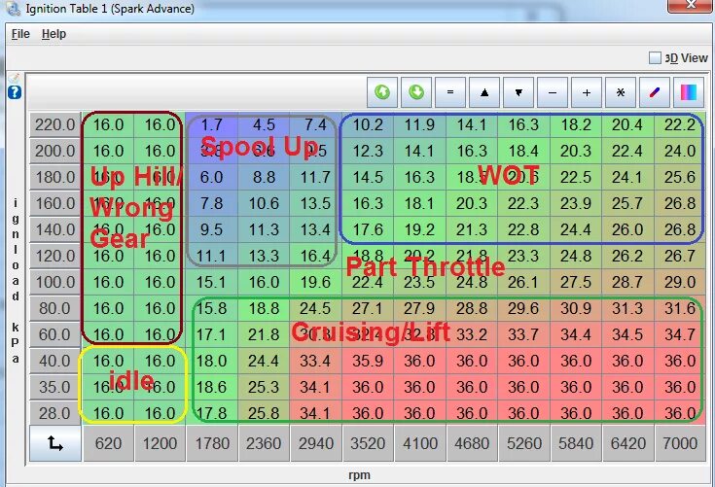Image resolution: width=715 pixels, height=487 pixels.
Task: Select the 100.0 kPa load bin header
Action: [x=54, y=282]
